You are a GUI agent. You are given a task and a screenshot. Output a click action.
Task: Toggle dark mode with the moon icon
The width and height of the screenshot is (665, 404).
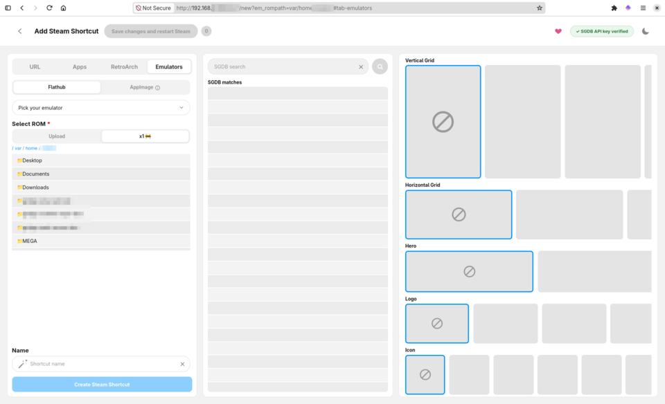tap(645, 31)
